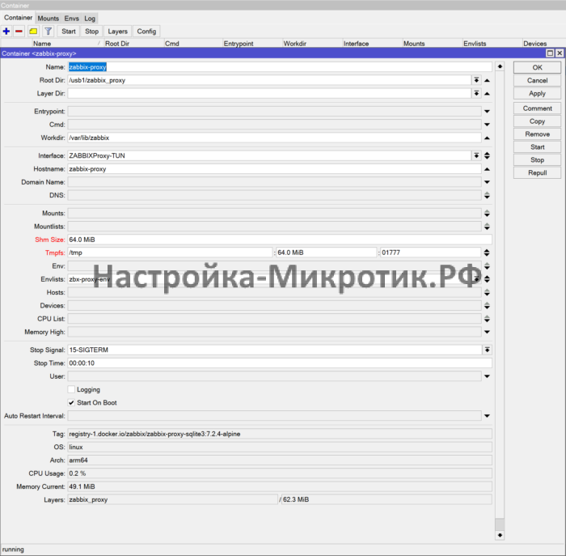Click the Mountlists field's up/down arrows
566x556 pixels.
click(487, 227)
